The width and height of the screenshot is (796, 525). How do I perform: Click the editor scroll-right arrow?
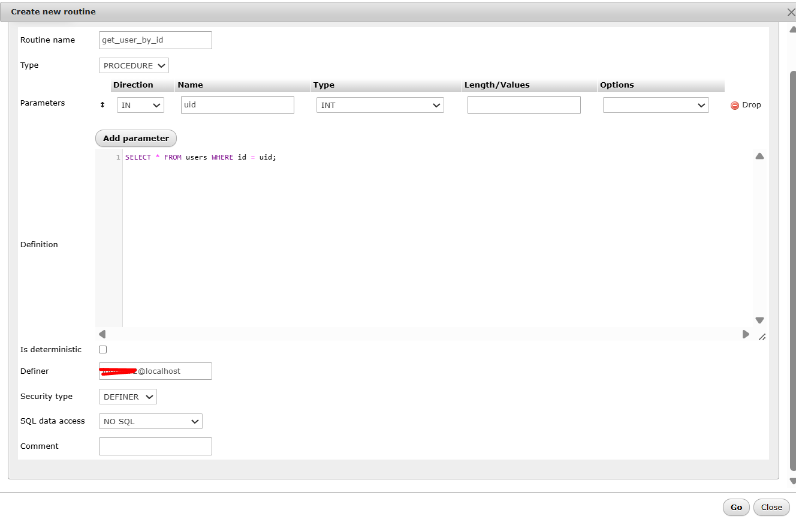pyautogui.click(x=746, y=334)
